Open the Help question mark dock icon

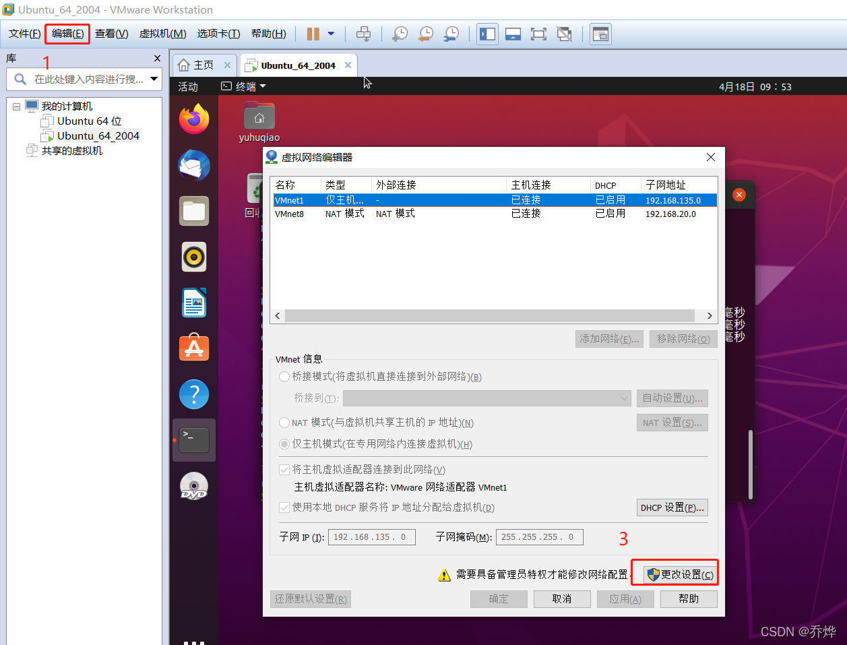point(194,394)
